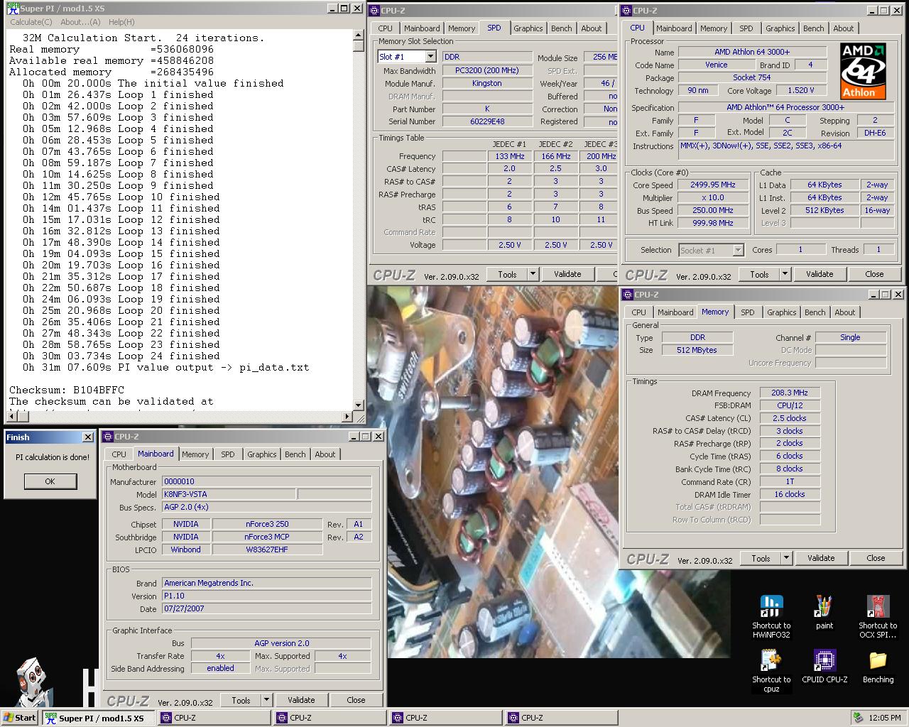Click the nForce3 250 chipset value

click(x=267, y=524)
